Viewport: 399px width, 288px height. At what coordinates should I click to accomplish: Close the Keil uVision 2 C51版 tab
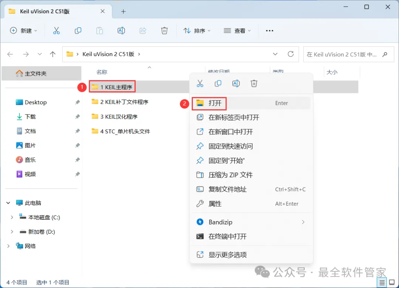103,11
